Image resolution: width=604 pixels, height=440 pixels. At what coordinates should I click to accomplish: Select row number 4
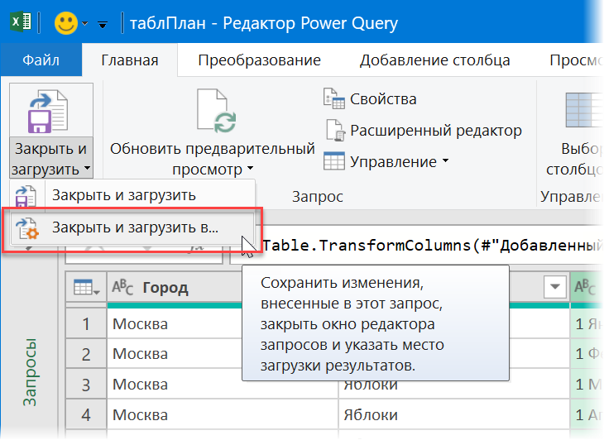(86, 414)
